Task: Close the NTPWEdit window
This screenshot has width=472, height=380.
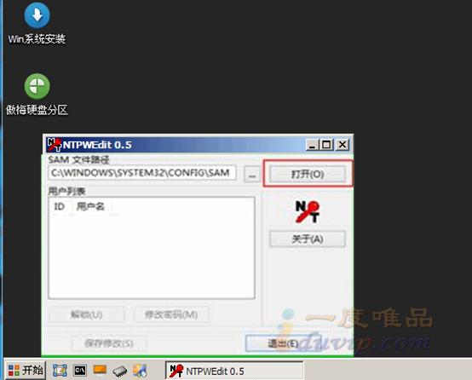Action: (x=342, y=145)
